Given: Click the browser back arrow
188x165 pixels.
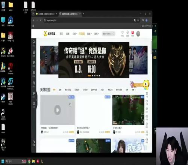Looking at the screenshot, I should [33, 20].
